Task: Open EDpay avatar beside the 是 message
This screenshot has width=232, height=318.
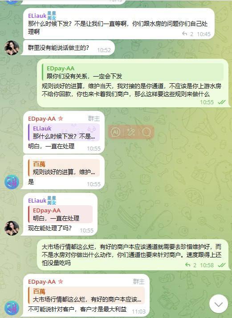Action: [x=12, y=182]
